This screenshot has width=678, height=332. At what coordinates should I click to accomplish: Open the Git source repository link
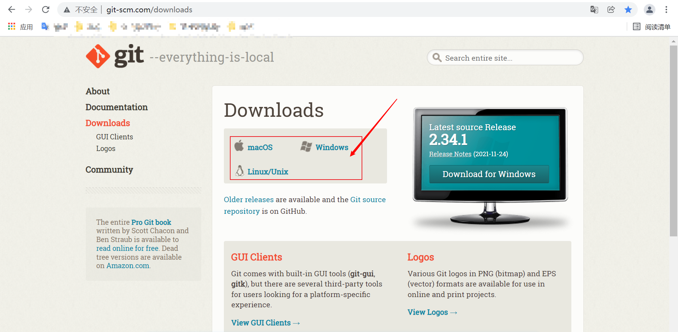pos(305,205)
